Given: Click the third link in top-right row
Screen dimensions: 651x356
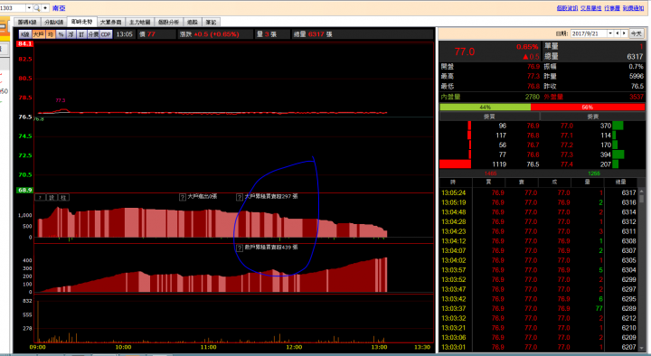Looking at the screenshot, I should 612,8.
